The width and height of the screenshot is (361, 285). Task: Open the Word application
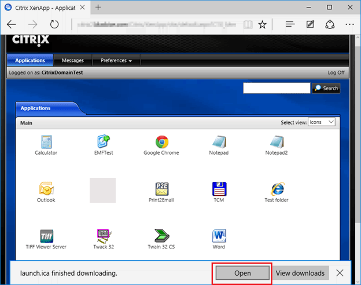(219, 239)
